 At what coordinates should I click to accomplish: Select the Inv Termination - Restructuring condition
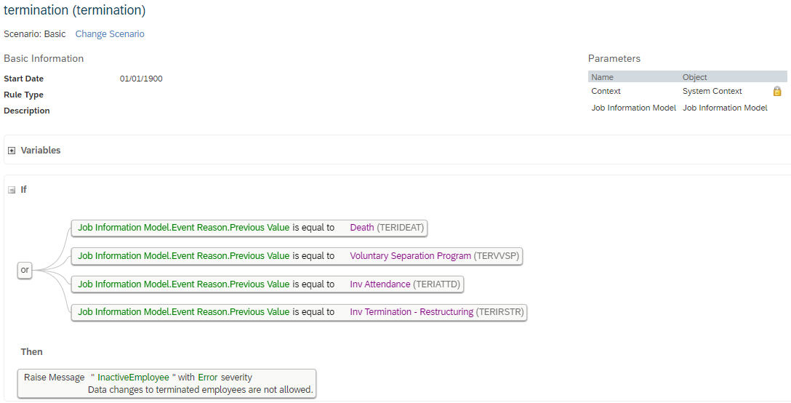299,312
